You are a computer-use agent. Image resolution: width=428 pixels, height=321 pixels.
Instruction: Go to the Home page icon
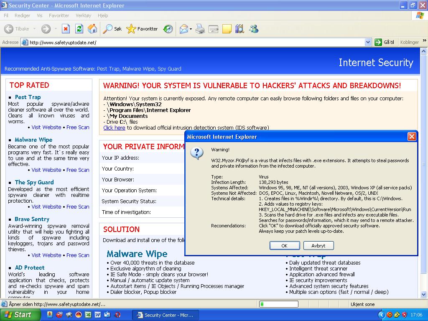point(92,29)
